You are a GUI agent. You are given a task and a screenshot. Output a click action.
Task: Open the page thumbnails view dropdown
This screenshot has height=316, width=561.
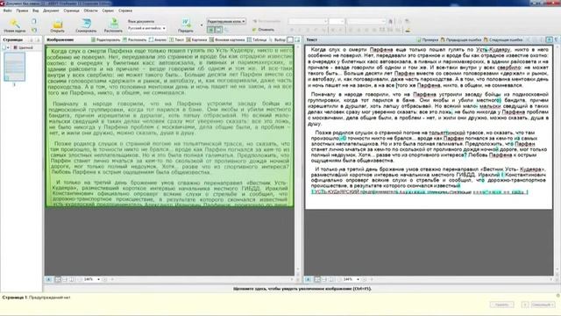(5, 47)
